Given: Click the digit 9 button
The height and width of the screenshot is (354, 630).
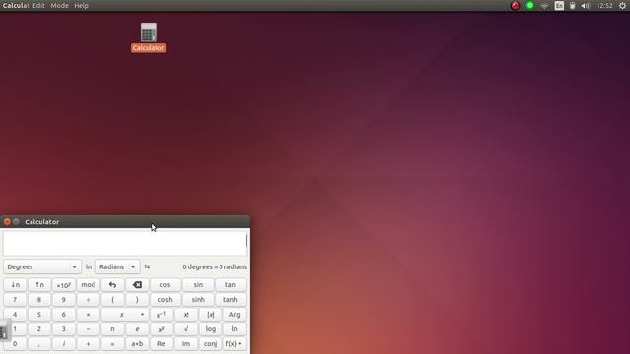Looking at the screenshot, I should [x=64, y=299].
